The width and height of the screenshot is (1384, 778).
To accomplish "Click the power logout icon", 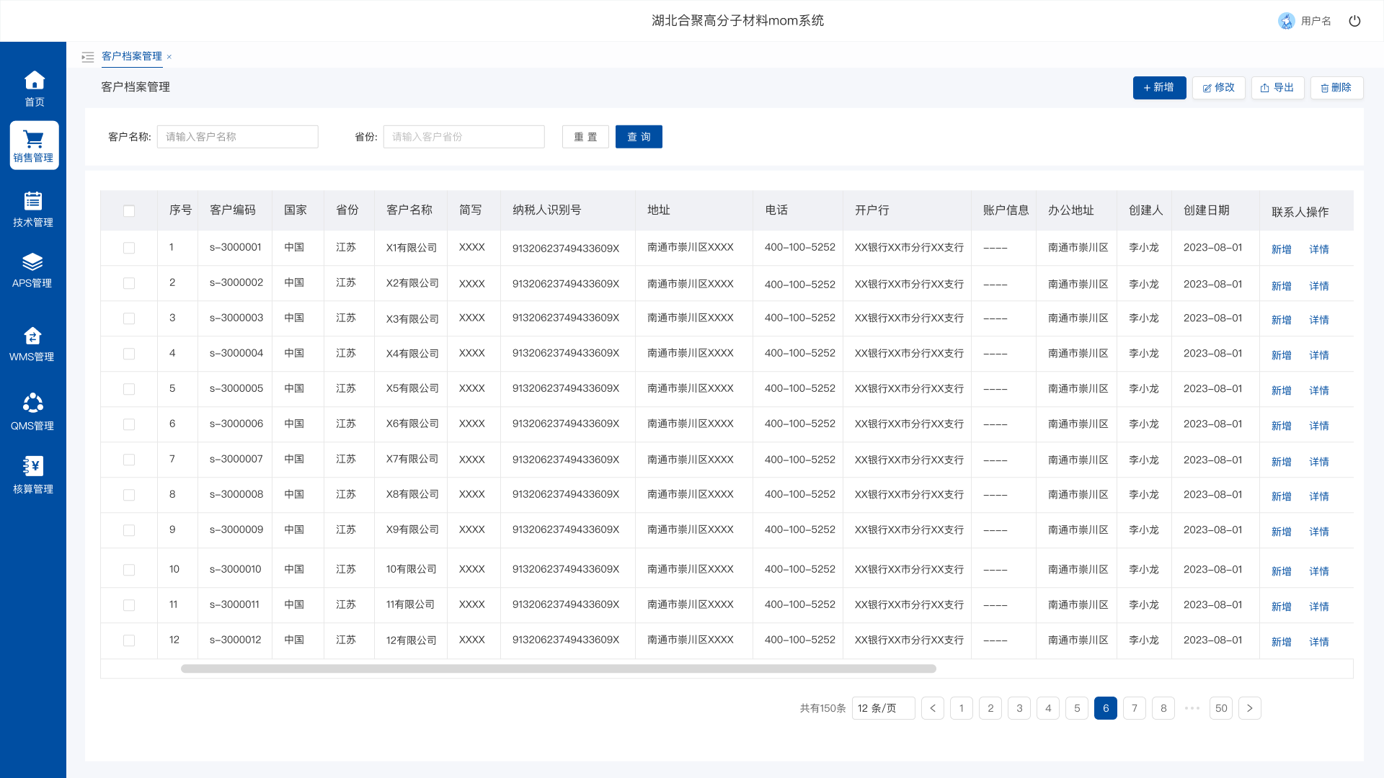I will point(1354,21).
